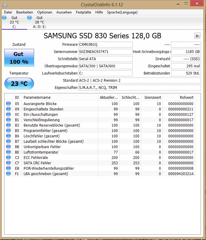
Task: Click the 23 °C temperature button
Action: coord(19,83)
